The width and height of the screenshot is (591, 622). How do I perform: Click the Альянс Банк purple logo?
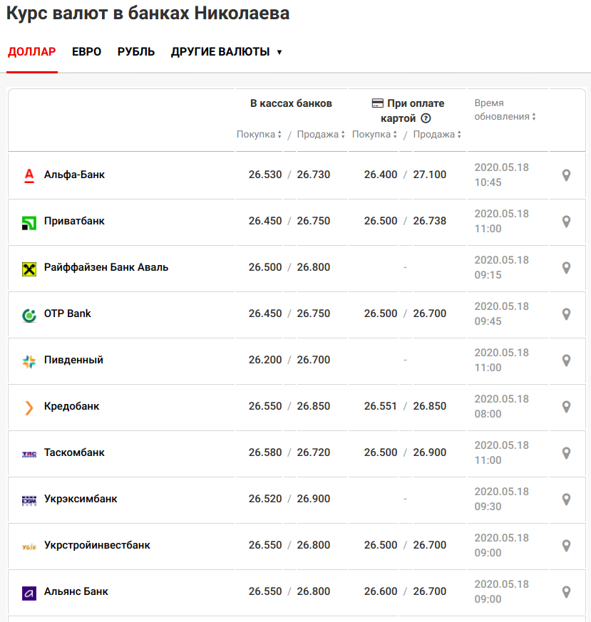29,593
